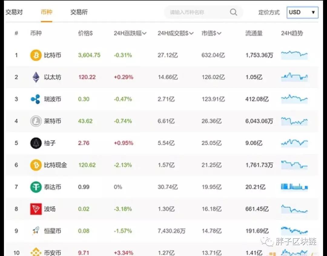The image size is (327, 256).
Task: Switch to the 交易所 tab
Action: coord(79,12)
